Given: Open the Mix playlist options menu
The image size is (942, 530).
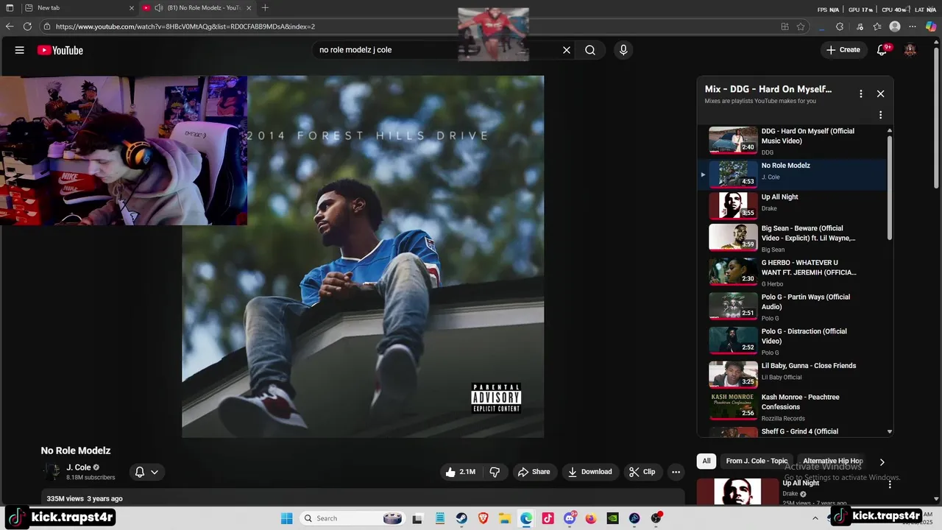Looking at the screenshot, I should [861, 93].
